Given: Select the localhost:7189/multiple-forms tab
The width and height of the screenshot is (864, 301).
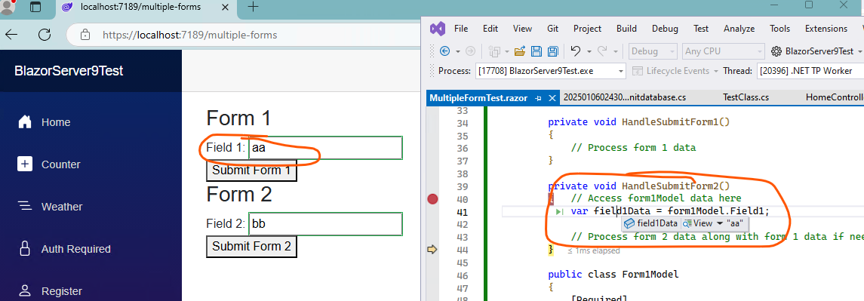Looking at the screenshot, I should pos(146,8).
